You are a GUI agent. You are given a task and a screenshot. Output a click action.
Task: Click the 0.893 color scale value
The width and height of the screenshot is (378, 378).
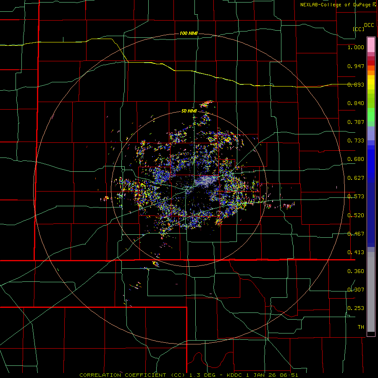point(356,84)
